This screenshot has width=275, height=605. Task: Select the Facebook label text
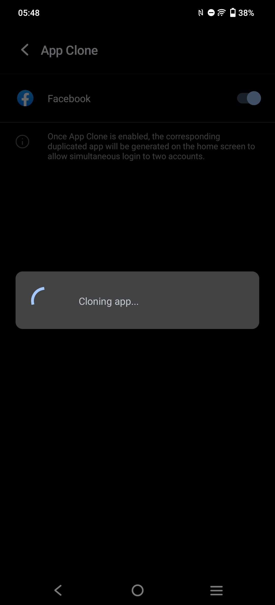(69, 99)
